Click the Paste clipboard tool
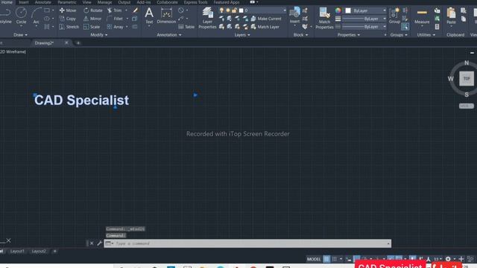Viewport: 477px width, 268px height. coord(451,16)
